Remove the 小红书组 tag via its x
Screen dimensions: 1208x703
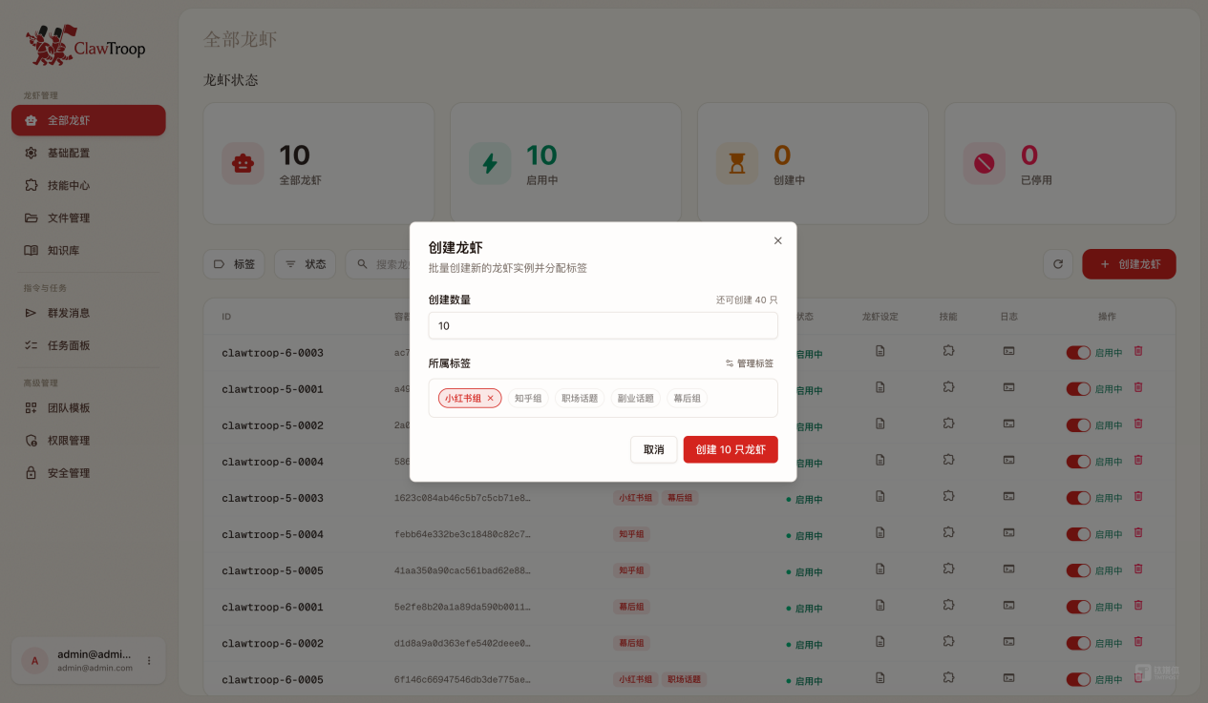[491, 399]
